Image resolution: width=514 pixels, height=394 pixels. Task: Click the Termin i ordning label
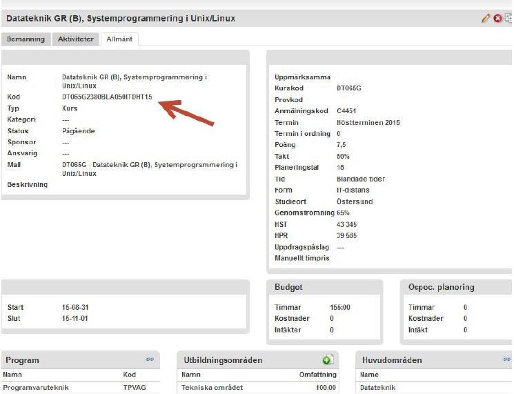302,134
